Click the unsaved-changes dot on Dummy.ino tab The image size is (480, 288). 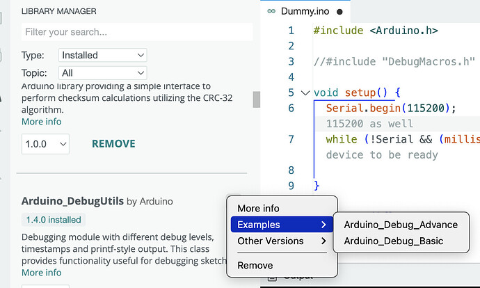[x=339, y=12]
